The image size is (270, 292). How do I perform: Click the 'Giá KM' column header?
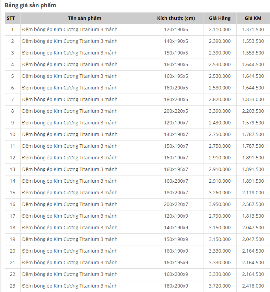tap(253, 18)
